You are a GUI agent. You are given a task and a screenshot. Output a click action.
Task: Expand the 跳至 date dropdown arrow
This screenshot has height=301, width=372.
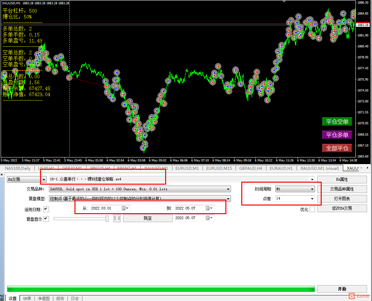coord(211,218)
